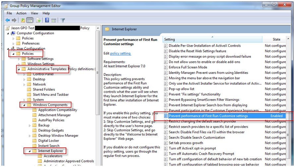295x167 pixels.
Task: Click the setting icon for Turn off ActiveX opt-in prompt
Action: [x=166, y=148]
